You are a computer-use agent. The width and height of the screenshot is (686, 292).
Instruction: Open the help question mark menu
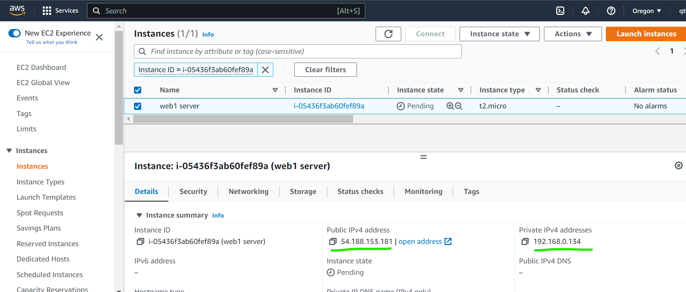[x=611, y=11]
